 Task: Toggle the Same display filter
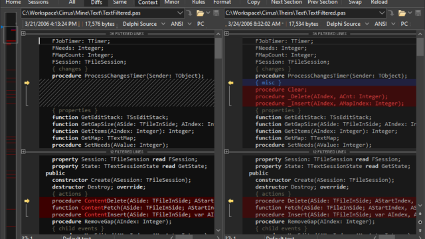tap(120, 2)
